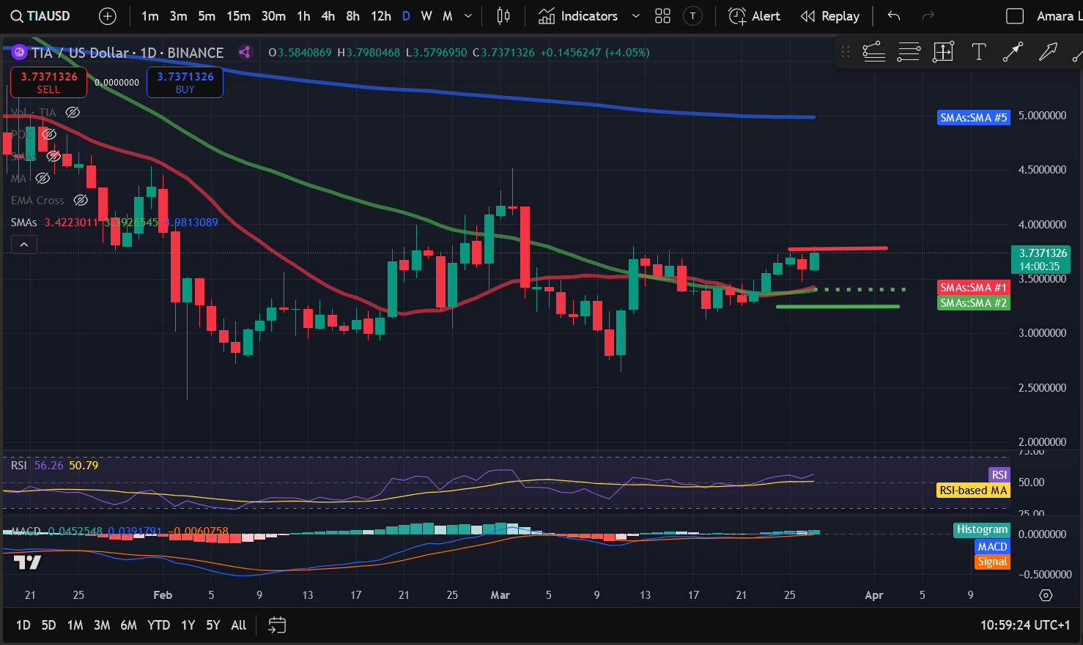Choose the 8h timeframe

pyautogui.click(x=352, y=16)
